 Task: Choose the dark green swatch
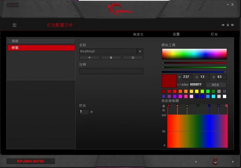(213, 92)
